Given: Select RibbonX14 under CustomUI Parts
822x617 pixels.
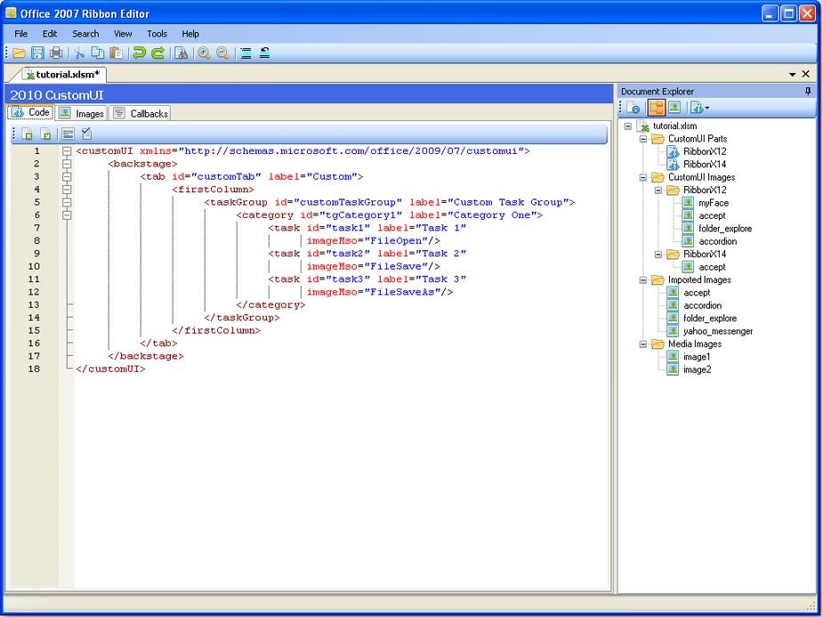Looking at the screenshot, I should [704, 164].
